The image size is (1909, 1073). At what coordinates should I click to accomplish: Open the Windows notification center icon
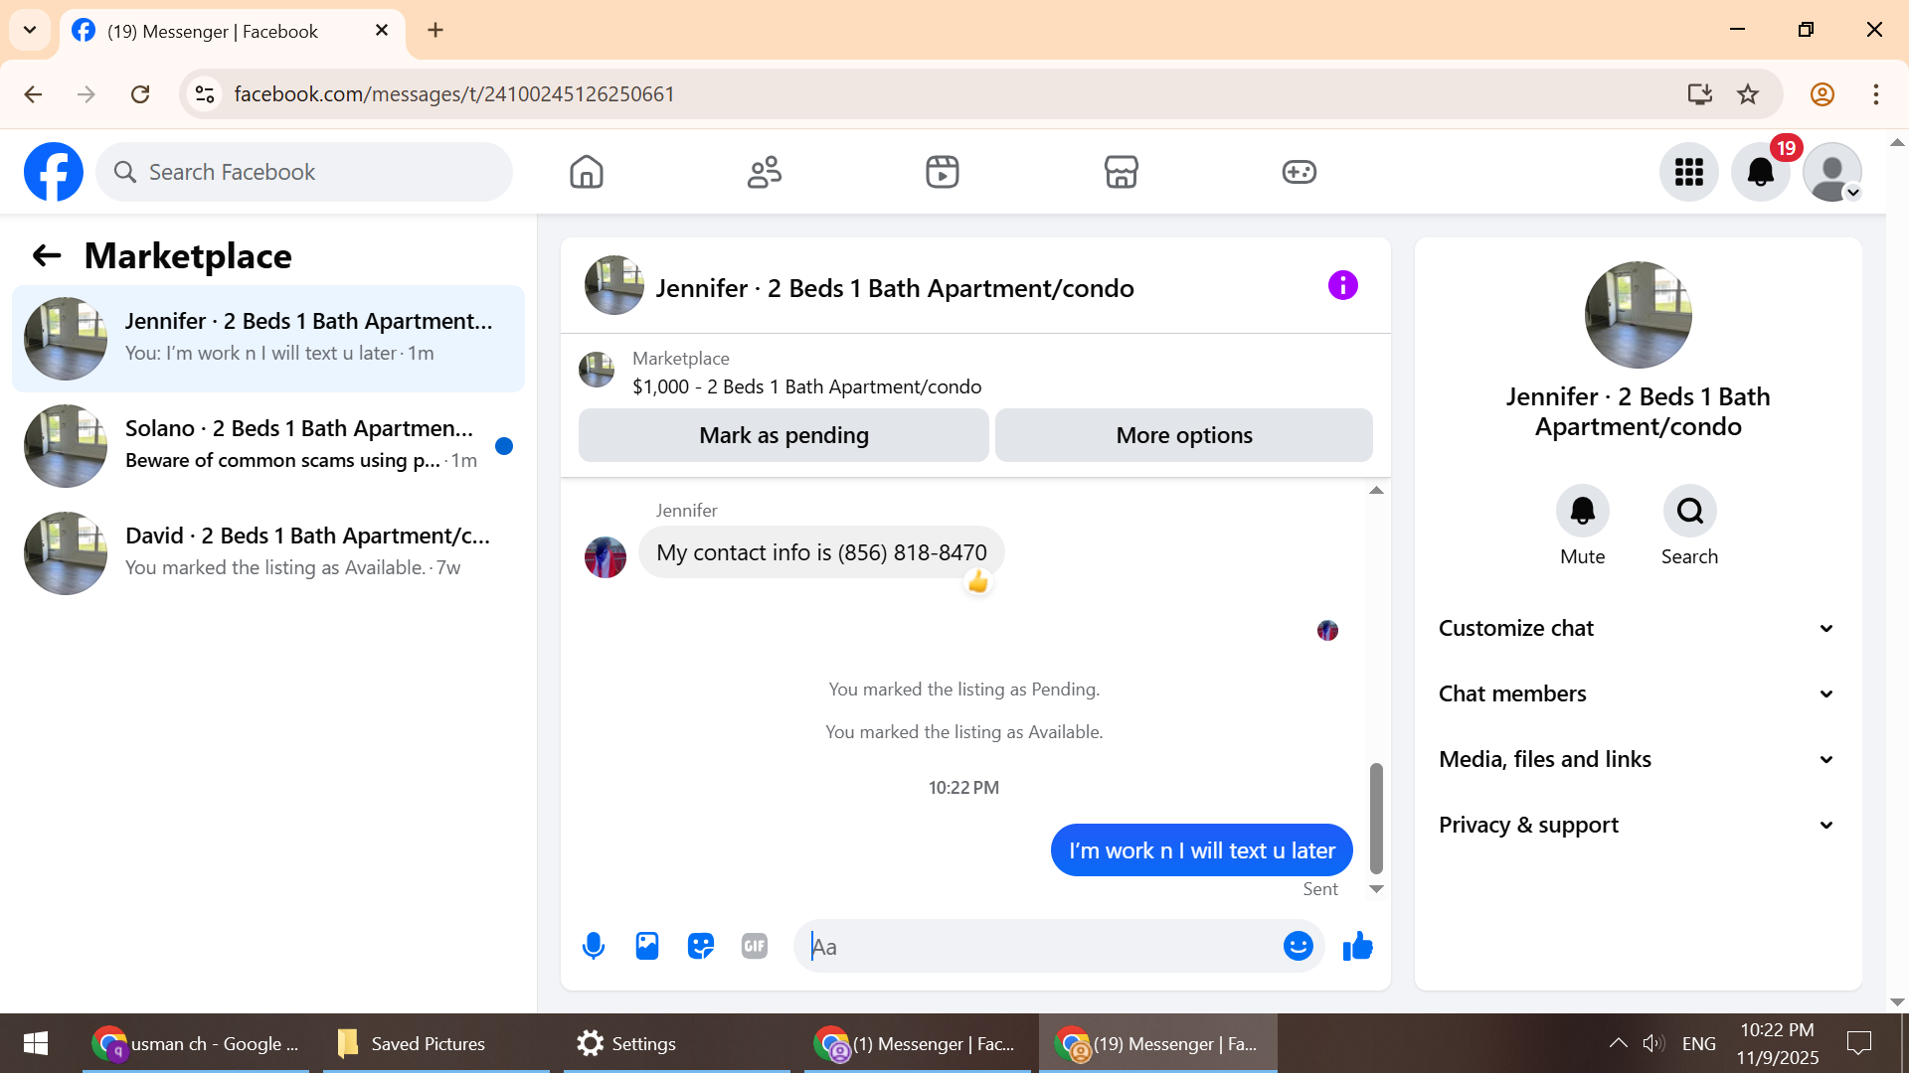coord(1859,1043)
